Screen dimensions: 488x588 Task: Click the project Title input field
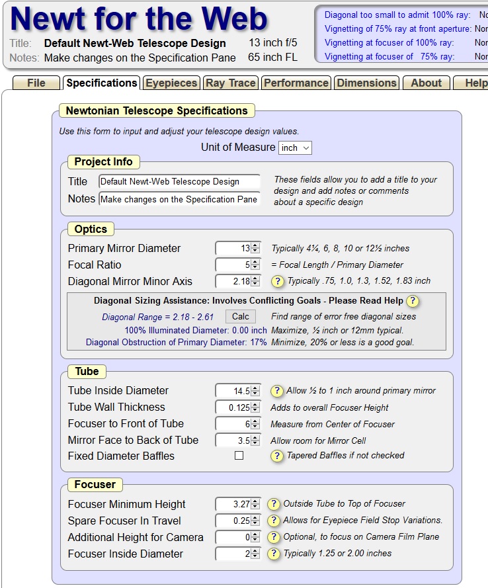click(179, 181)
